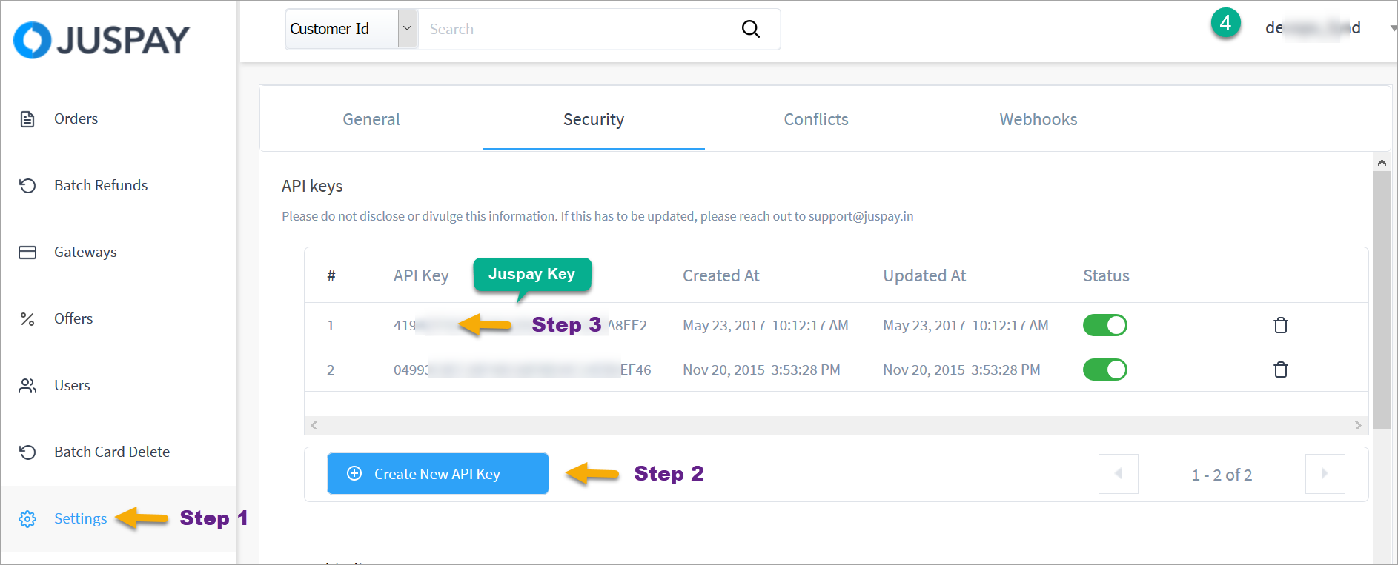This screenshot has height=565, width=1398.
Task: Disable the API key ending EF46
Action: point(1105,370)
